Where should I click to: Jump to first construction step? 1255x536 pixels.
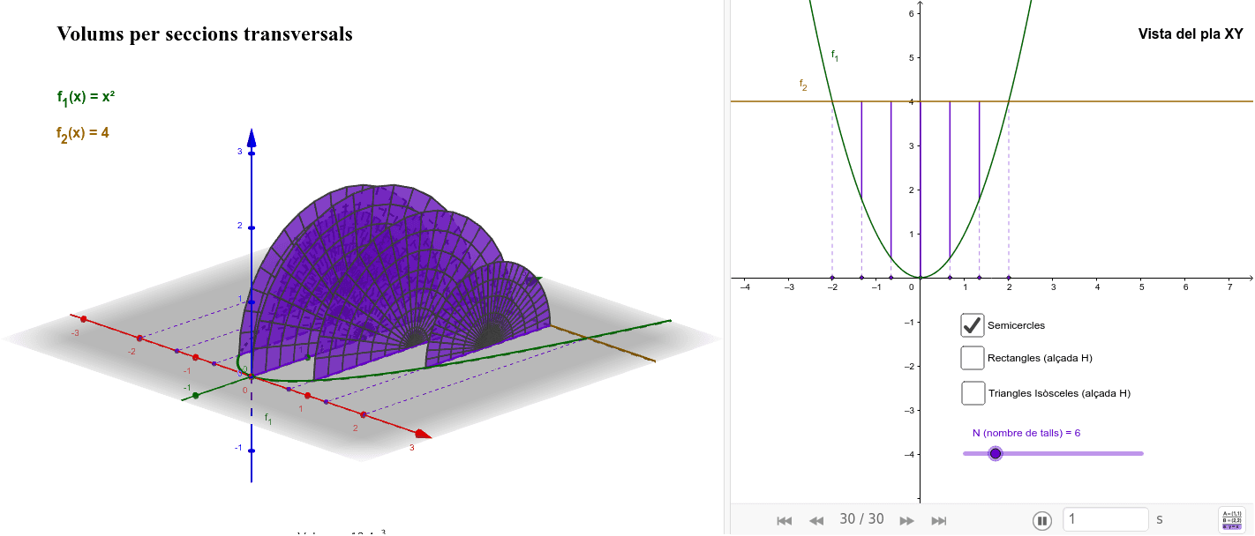tap(784, 520)
